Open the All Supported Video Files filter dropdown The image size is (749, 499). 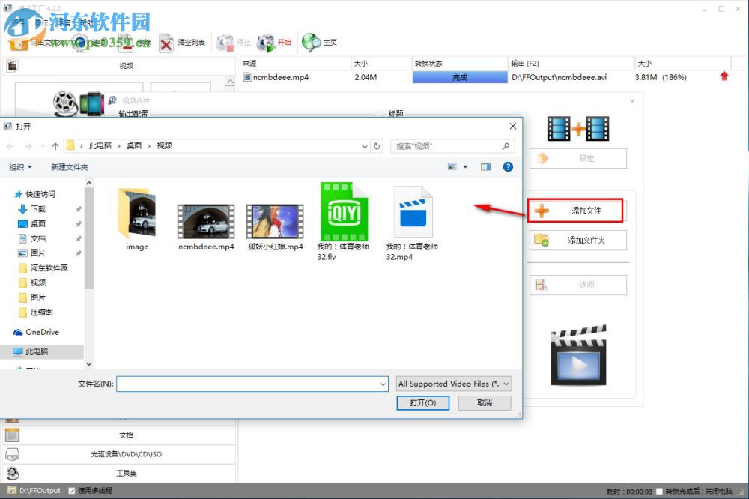tap(454, 384)
